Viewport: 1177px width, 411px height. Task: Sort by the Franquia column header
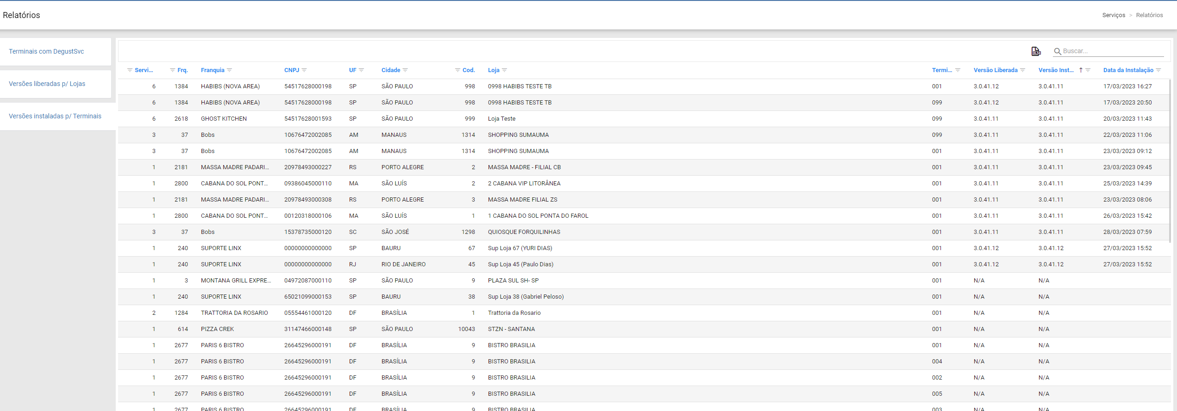click(213, 70)
